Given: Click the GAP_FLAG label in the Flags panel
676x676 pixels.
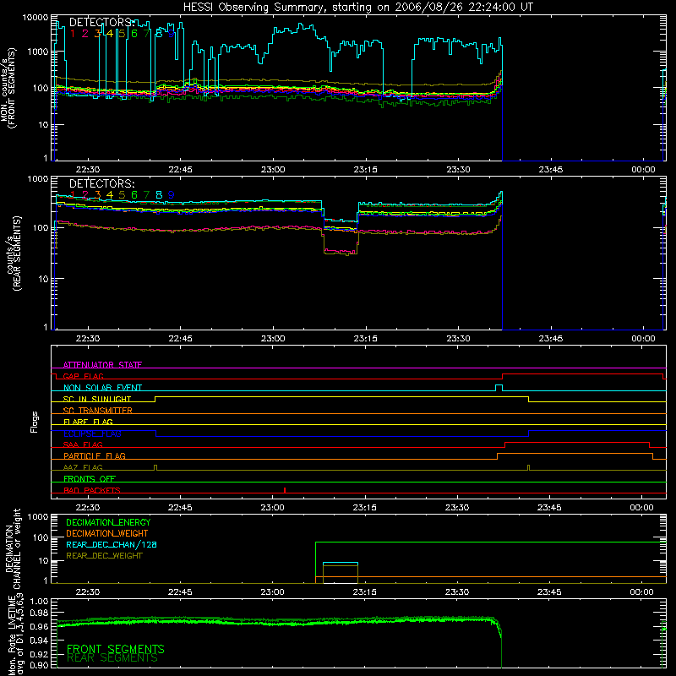Looking at the screenshot, I should (83, 376).
